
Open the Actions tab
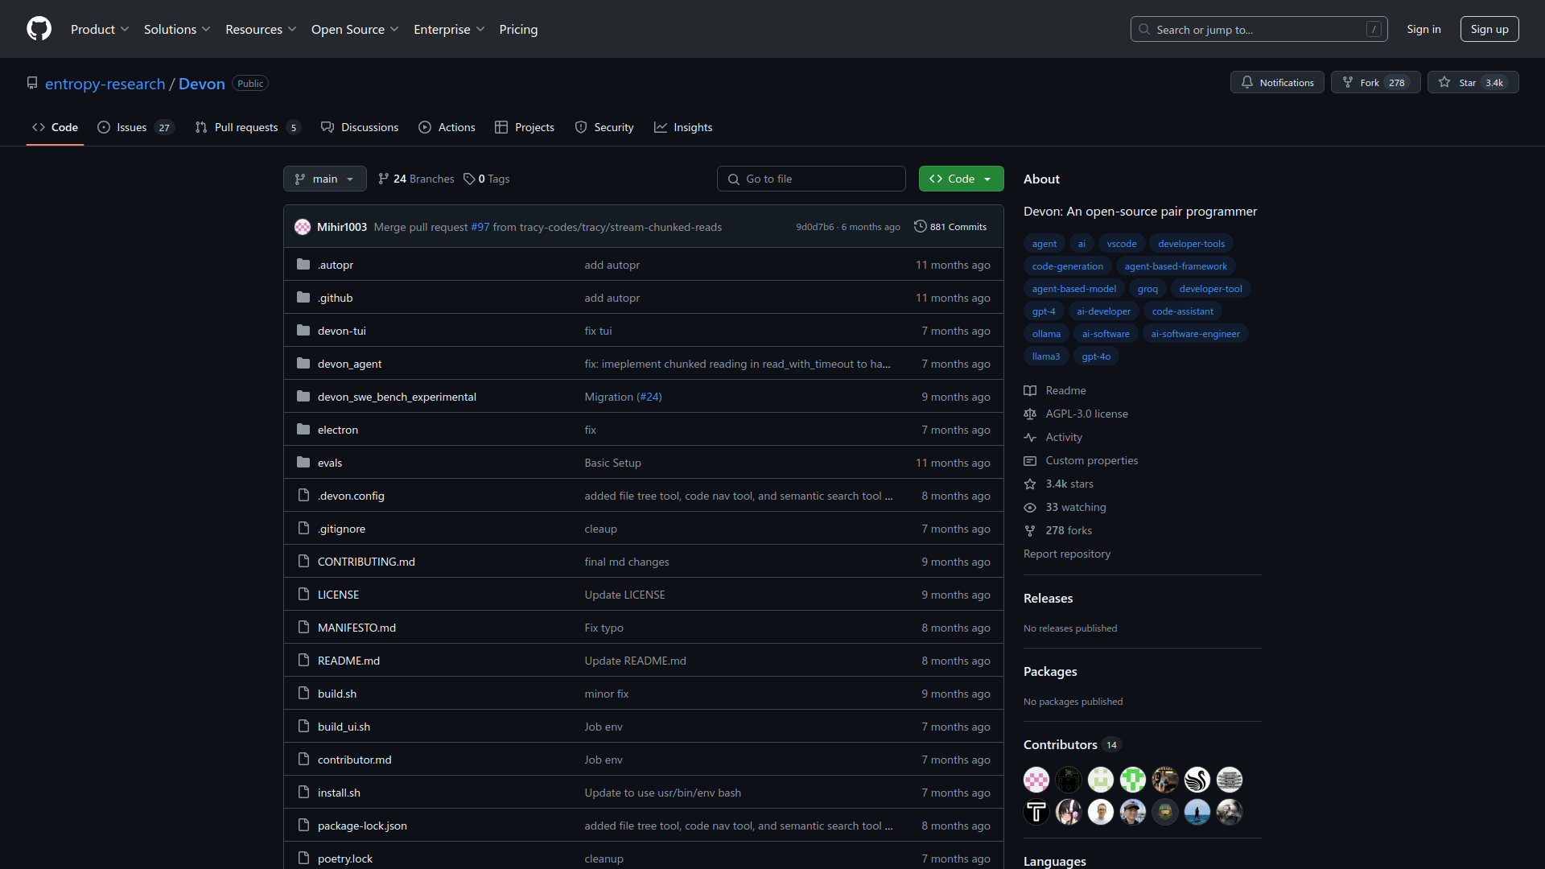[x=447, y=127]
